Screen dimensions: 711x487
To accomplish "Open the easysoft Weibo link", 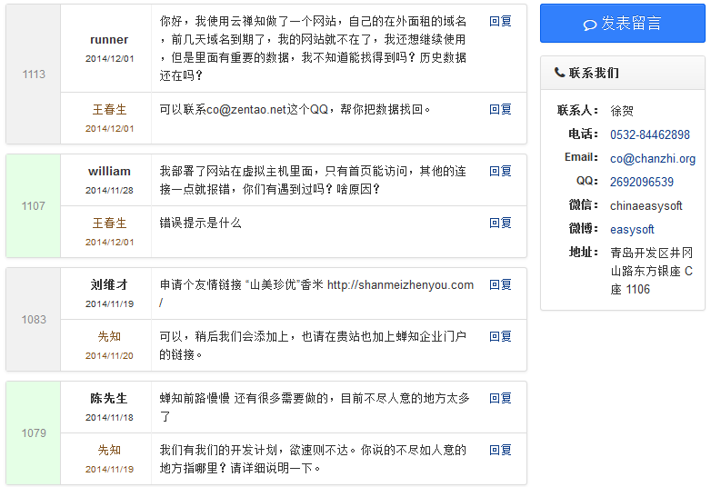I will (x=632, y=229).
